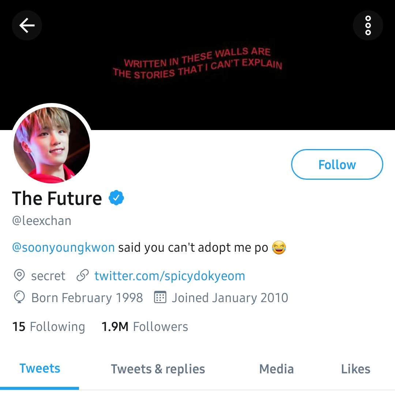395x396 pixels.
Task: Open the three-dot overflow menu
Action: click(368, 25)
